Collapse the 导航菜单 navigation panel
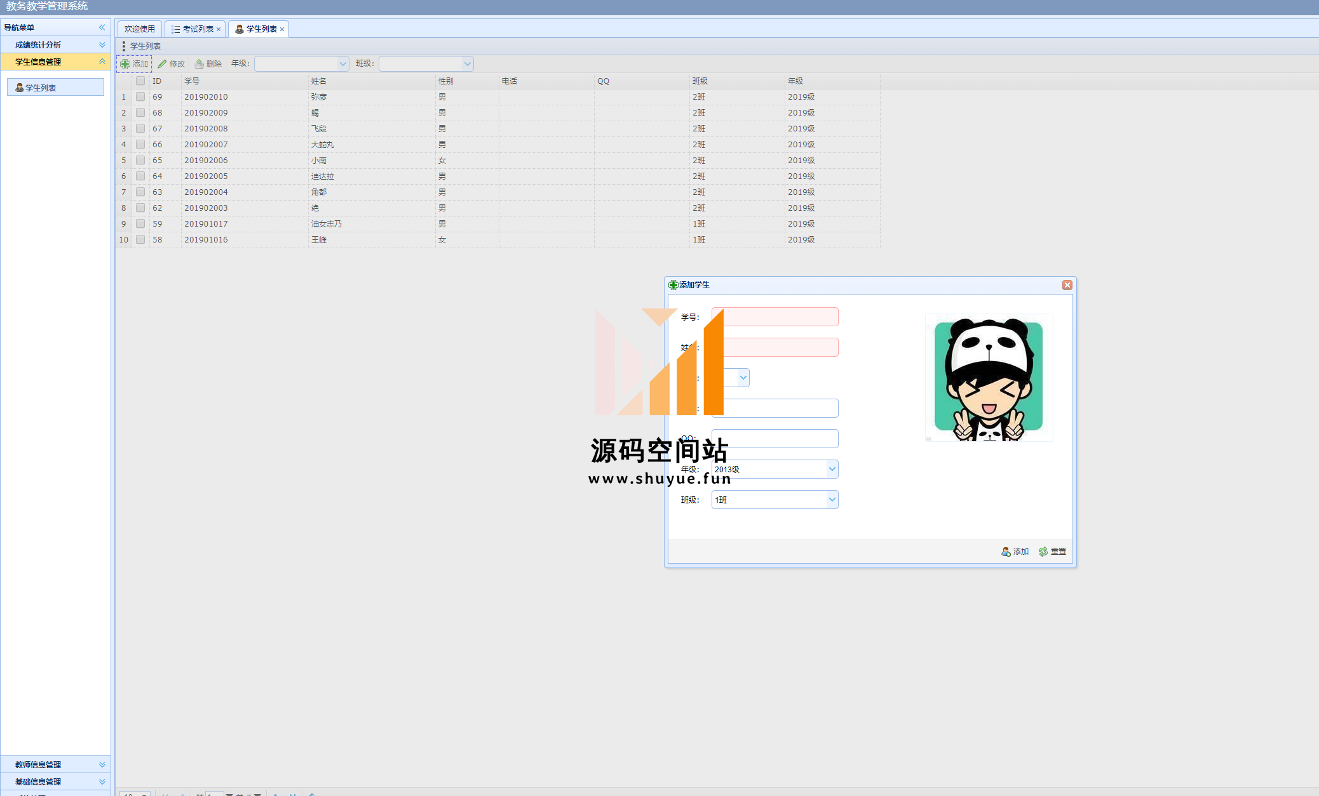Screen dimensions: 1319x796 (102, 27)
